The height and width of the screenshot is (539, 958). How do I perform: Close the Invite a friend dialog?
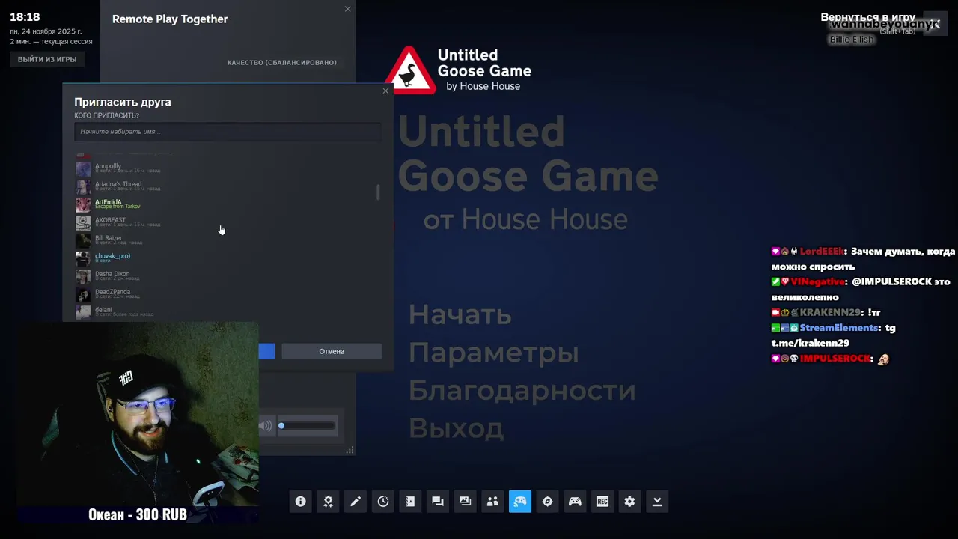[385, 91]
